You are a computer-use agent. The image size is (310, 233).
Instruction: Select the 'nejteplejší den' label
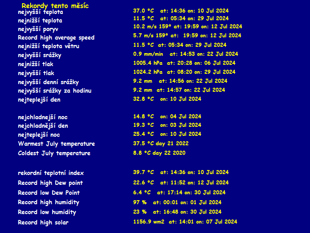coord(39,99)
